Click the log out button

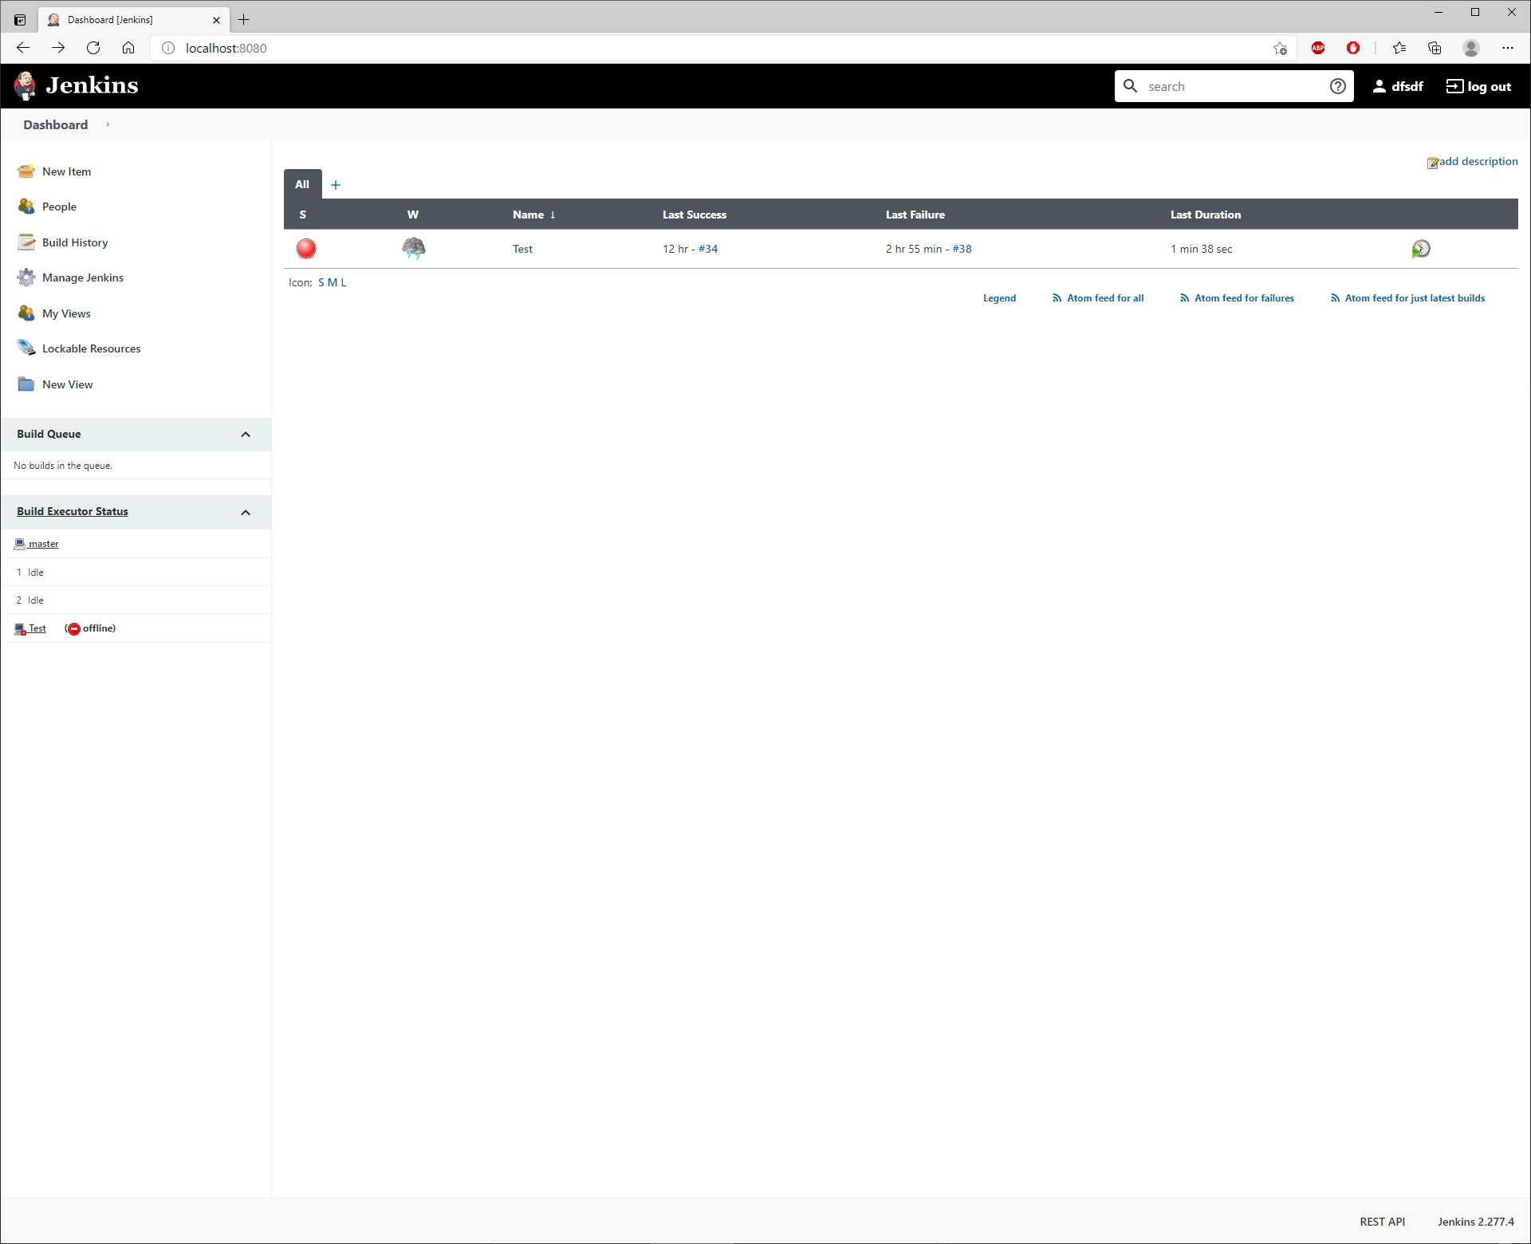[x=1478, y=86]
